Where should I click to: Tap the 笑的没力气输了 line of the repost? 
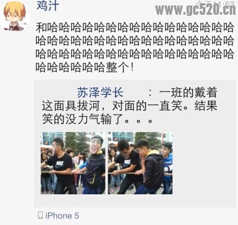pos(97,119)
